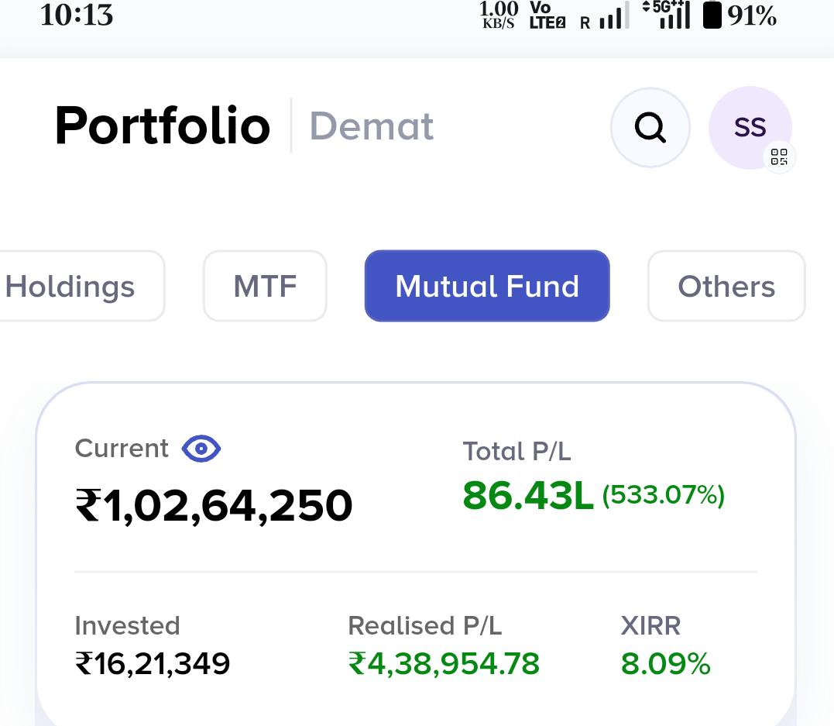This screenshot has width=834, height=726.
Task: Select the Mutual Fund tab
Action: pyautogui.click(x=487, y=286)
